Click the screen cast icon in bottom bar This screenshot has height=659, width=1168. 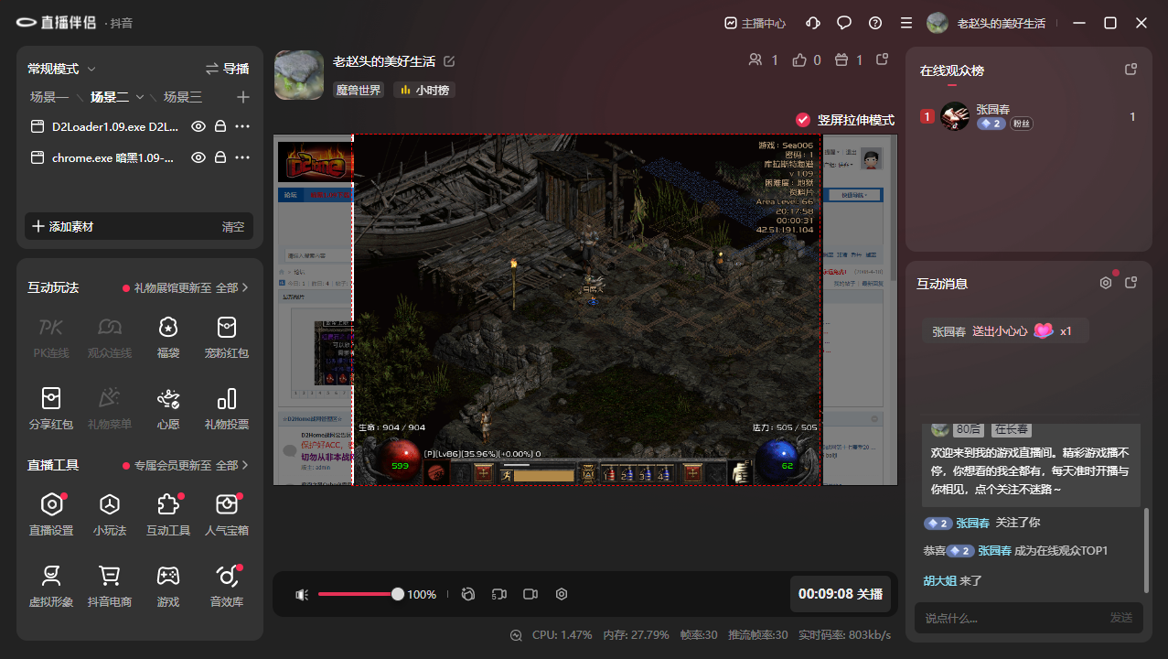tap(499, 594)
